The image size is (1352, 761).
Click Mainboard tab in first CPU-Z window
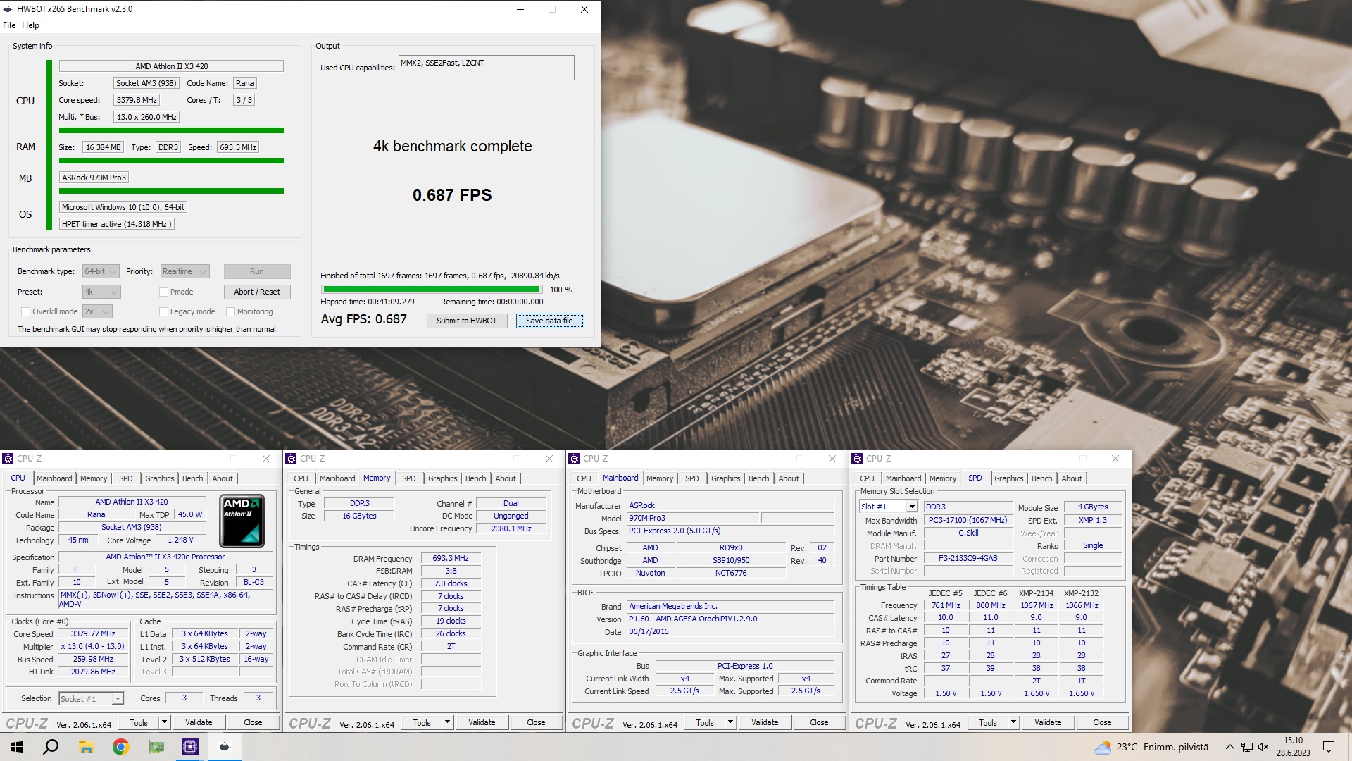(x=54, y=478)
